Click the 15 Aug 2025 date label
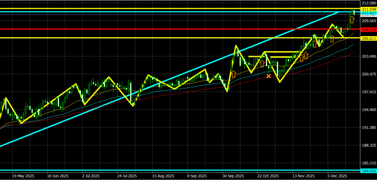This screenshot has width=377, height=180. [162, 176]
